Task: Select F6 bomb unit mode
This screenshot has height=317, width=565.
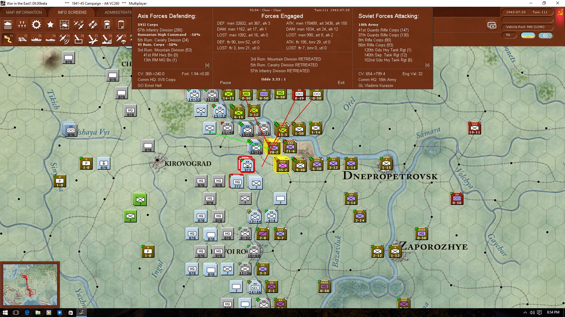Action: pyautogui.click(x=79, y=39)
